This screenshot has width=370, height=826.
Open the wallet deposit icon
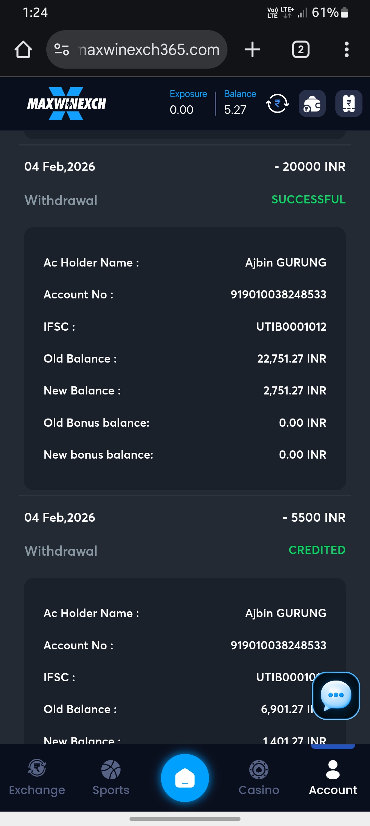312,104
